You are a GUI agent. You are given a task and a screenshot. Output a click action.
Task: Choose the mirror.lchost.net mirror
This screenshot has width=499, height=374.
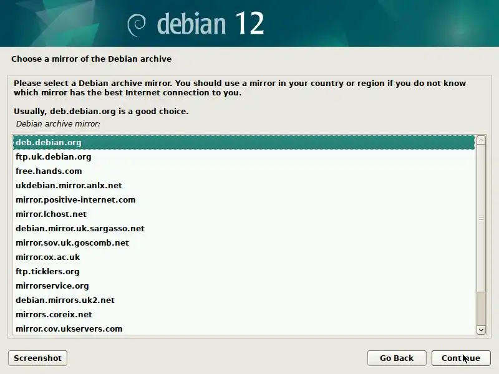tap(244, 214)
